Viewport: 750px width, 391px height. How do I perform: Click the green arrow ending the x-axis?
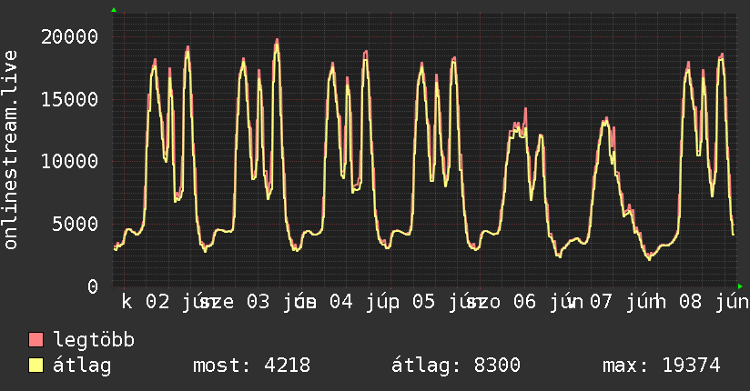tap(740, 286)
